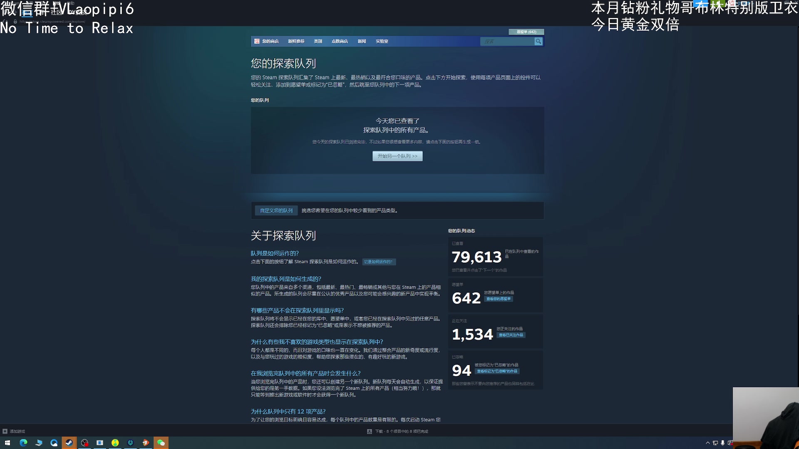This screenshot has width=799, height=449.
Task: Open 为什么队列中只有 12 项产品? link
Action: click(288, 411)
